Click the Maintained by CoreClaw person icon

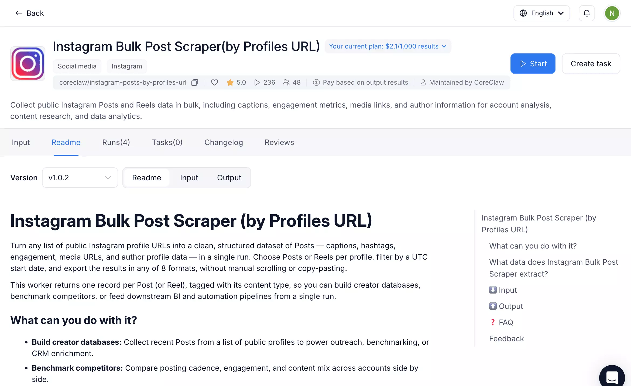(423, 82)
